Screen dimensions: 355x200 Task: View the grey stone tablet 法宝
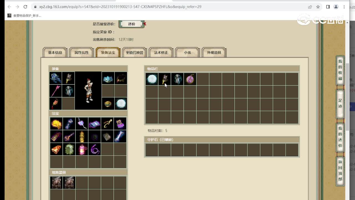[x=107, y=136]
